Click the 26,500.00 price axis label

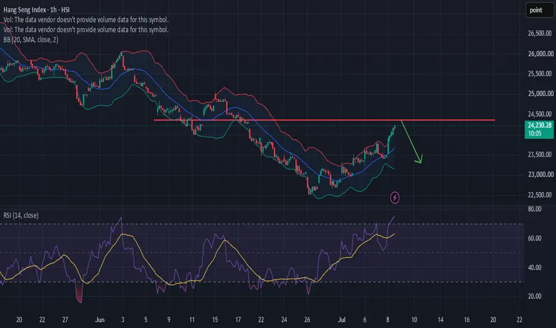pyautogui.click(x=540, y=33)
